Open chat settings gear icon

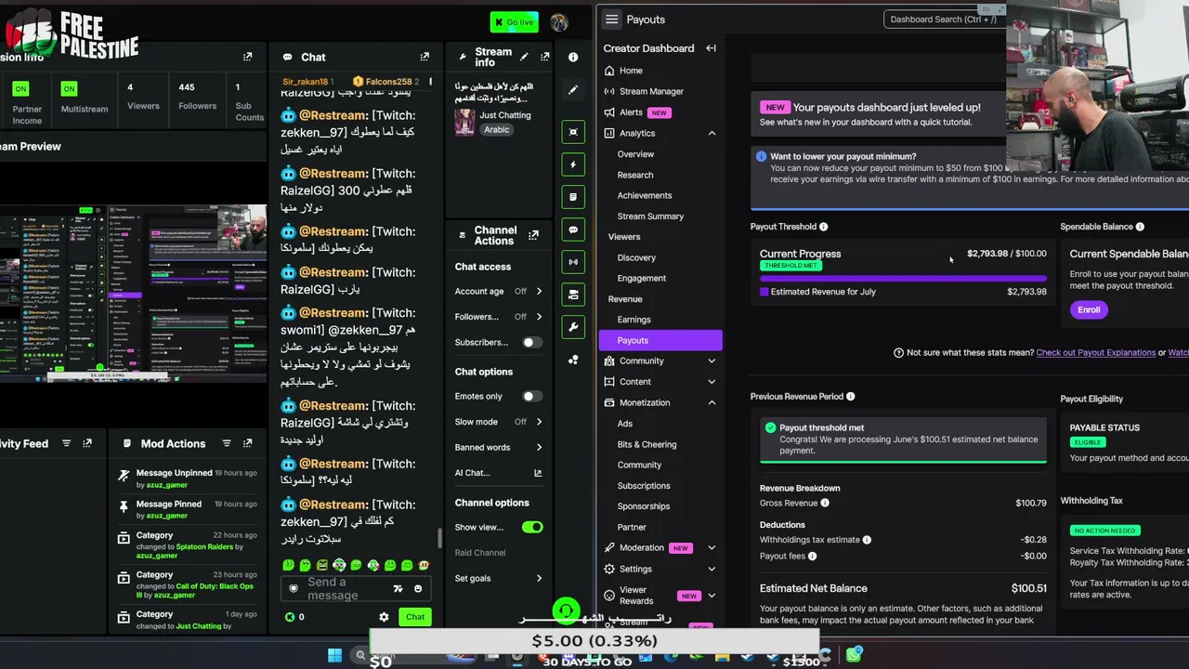pos(384,617)
